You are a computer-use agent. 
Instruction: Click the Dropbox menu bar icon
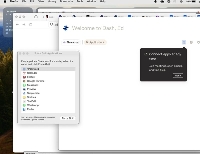[x=155, y=2]
